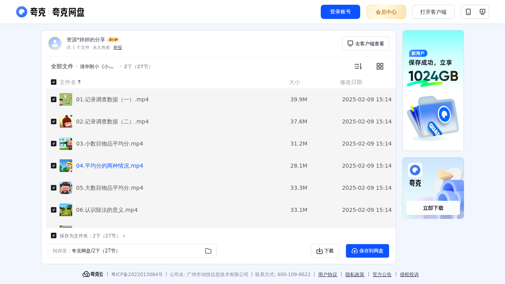Screen dimensions: 505x284
Task: Open the mobile phone download icon
Action: pos(468,12)
